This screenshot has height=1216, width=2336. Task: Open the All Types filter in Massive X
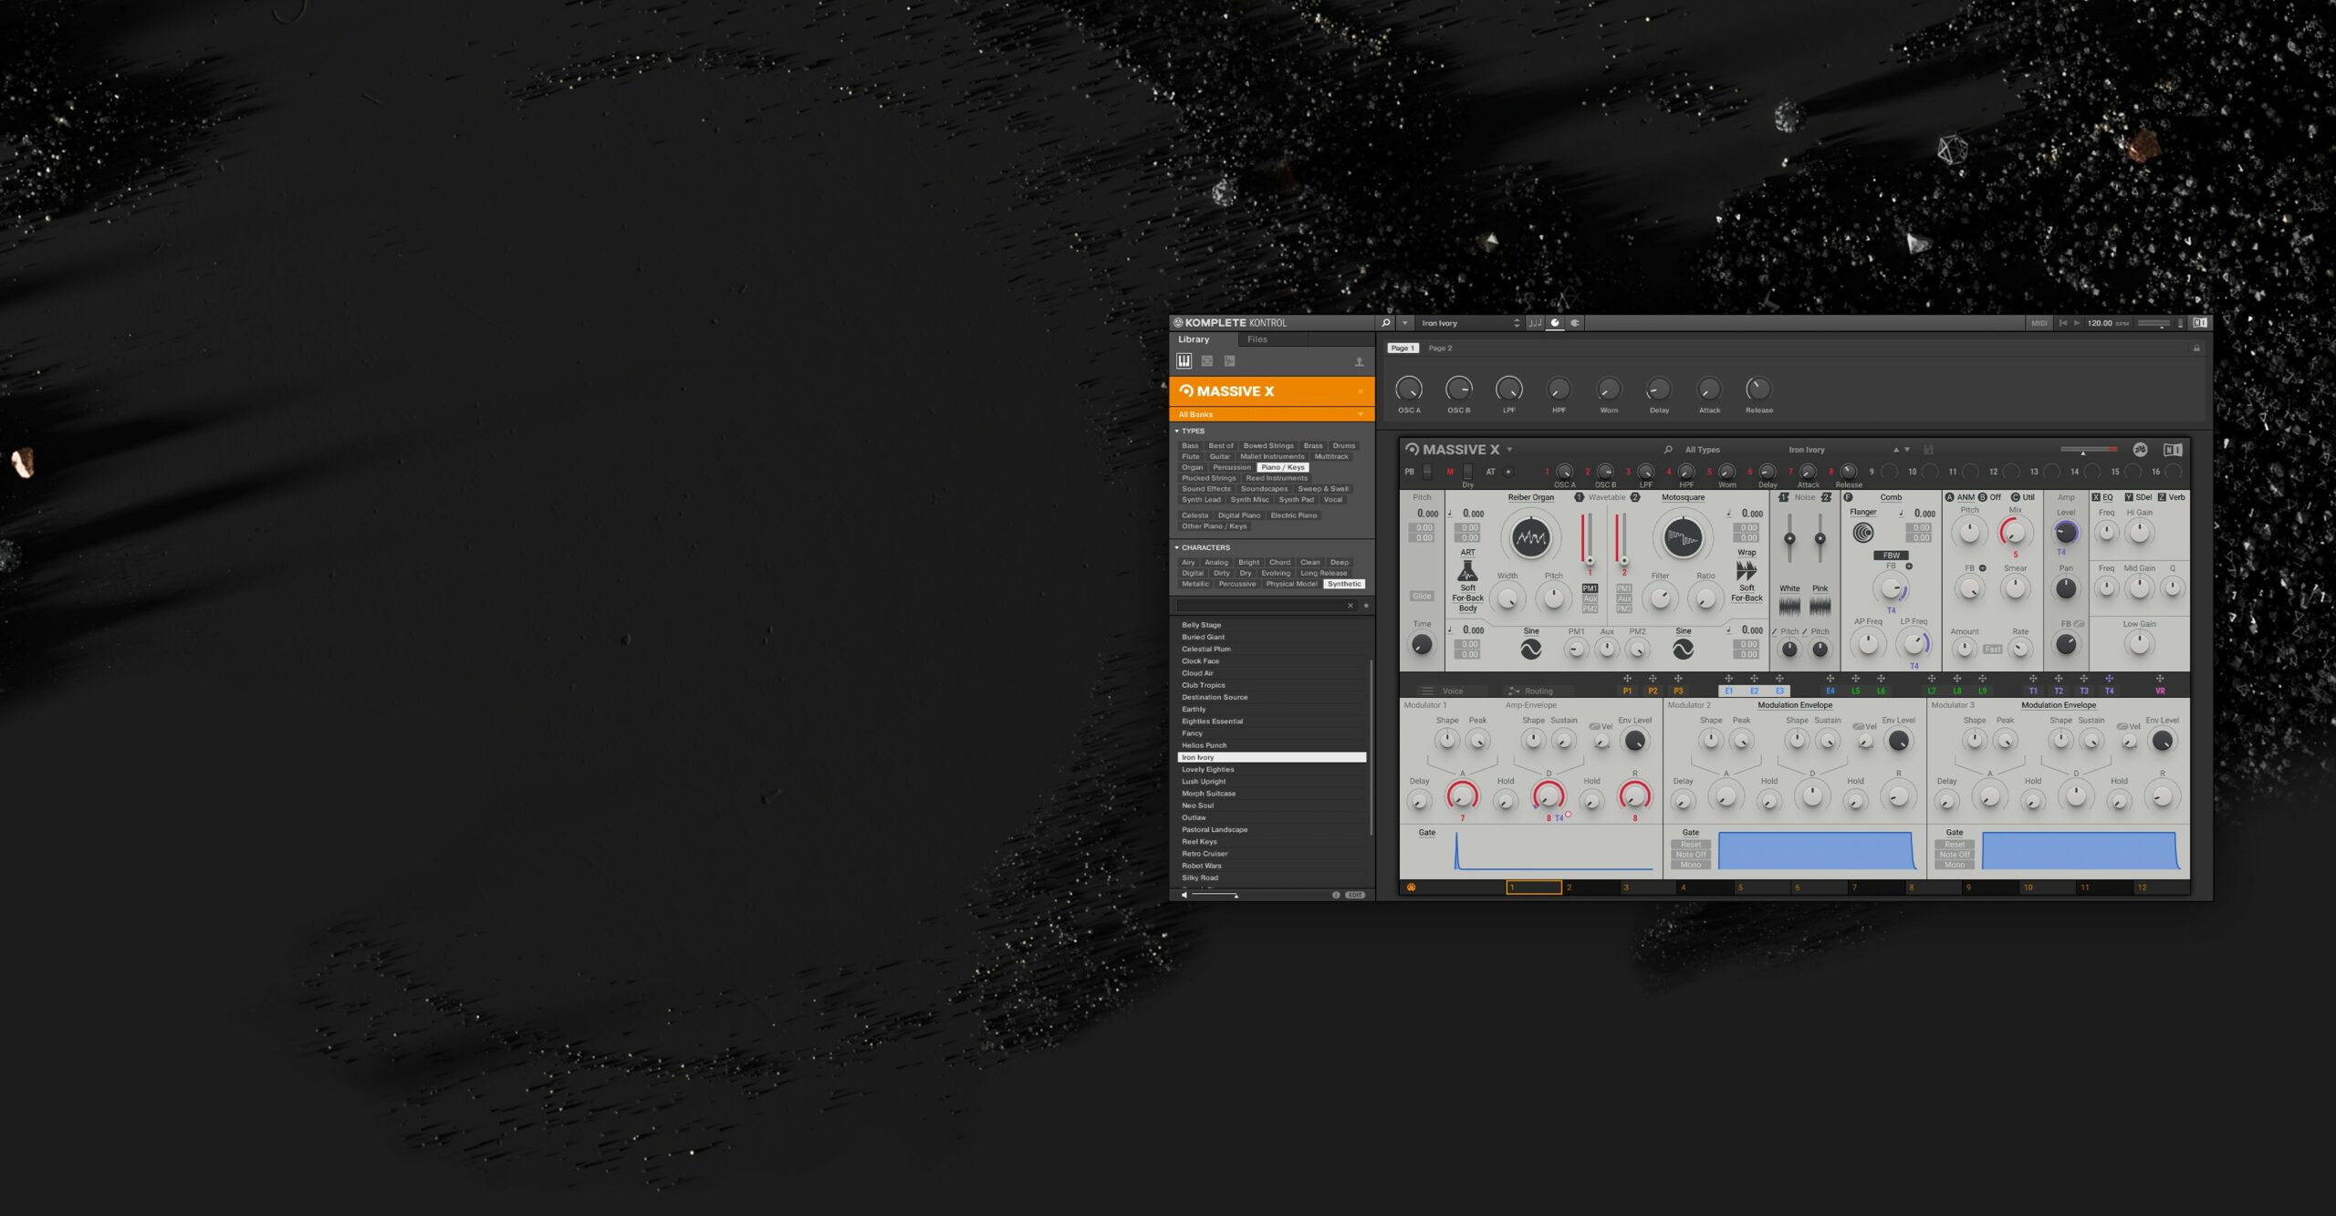[x=1702, y=450]
